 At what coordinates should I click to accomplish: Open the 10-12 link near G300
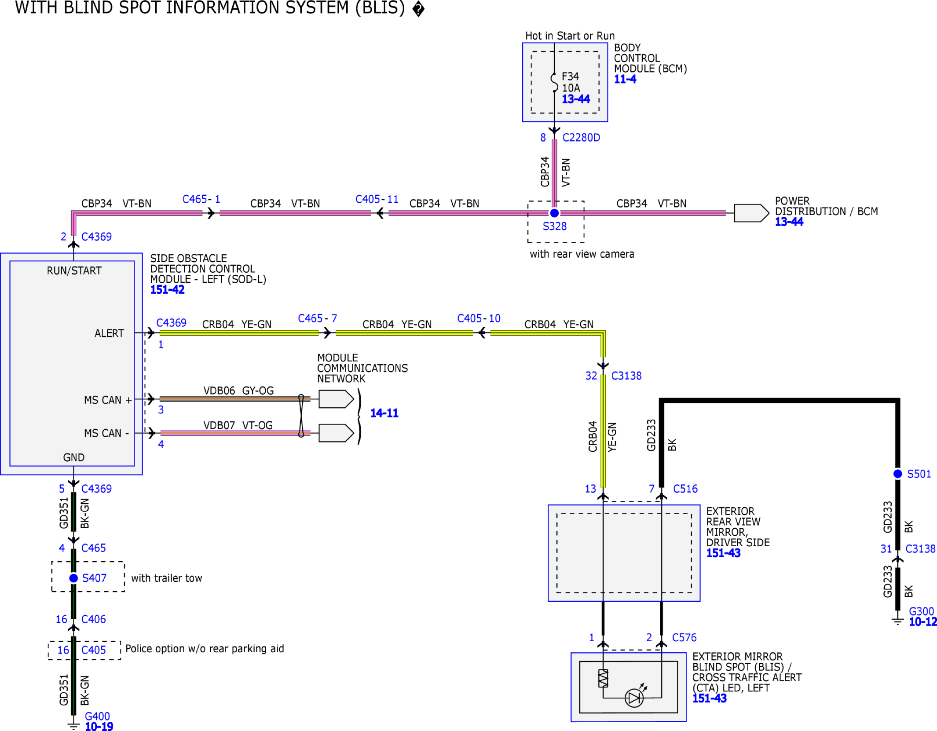click(x=922, y=621)
